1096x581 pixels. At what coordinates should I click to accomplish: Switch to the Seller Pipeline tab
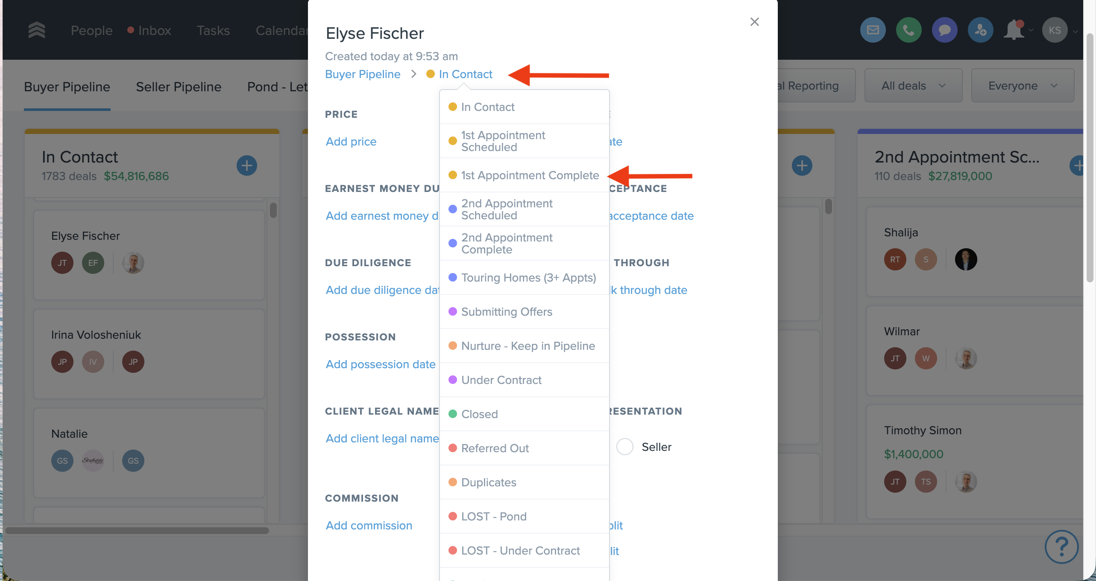click(x=179, y=87)
